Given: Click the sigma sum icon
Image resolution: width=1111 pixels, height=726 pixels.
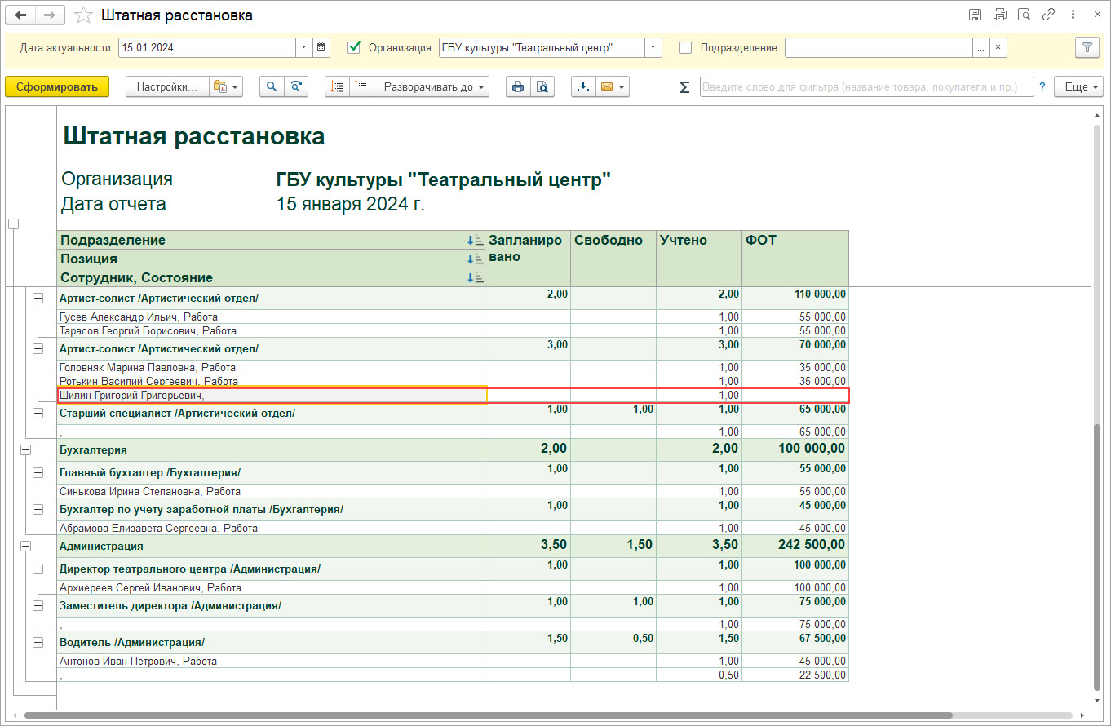Looking at the screenshot, I should click(684, 86).
